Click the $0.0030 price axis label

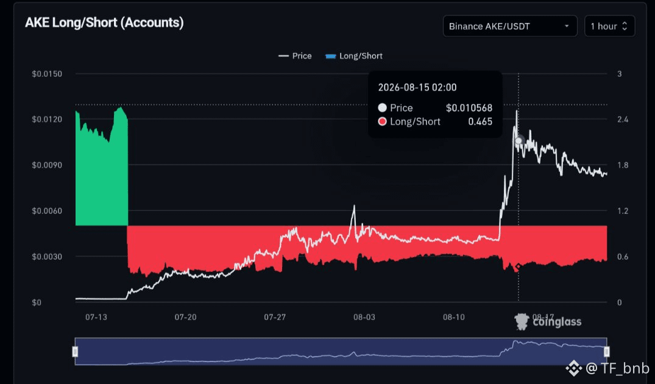[47, 257]
